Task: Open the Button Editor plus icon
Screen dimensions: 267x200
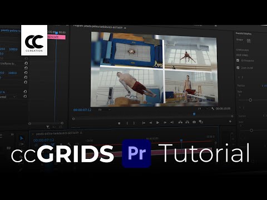Action: tap(230, 122)
